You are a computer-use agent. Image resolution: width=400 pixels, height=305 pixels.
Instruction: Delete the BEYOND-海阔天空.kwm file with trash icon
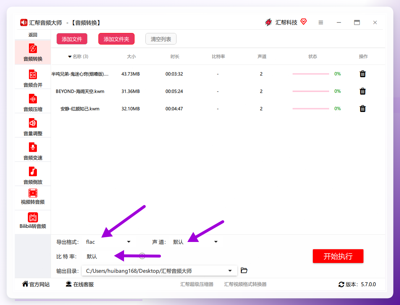coord(362,91)
